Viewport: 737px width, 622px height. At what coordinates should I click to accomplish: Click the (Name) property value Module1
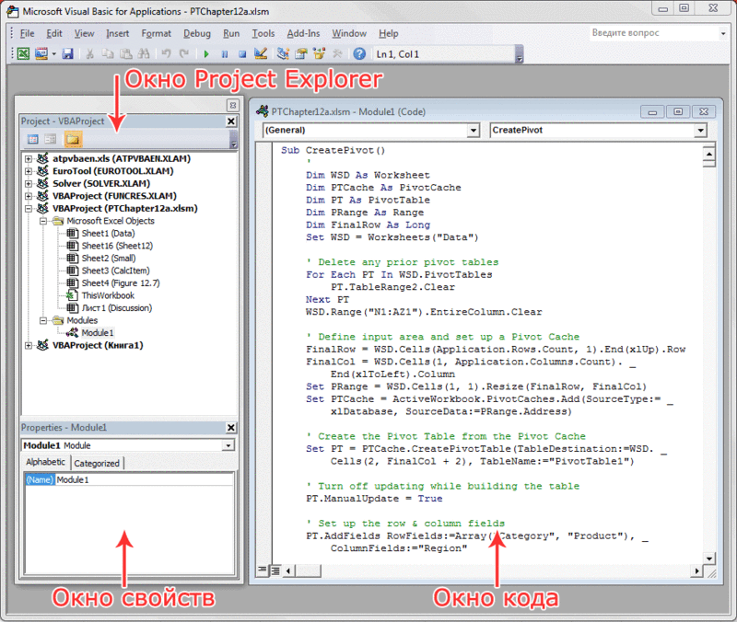(144, 479)
